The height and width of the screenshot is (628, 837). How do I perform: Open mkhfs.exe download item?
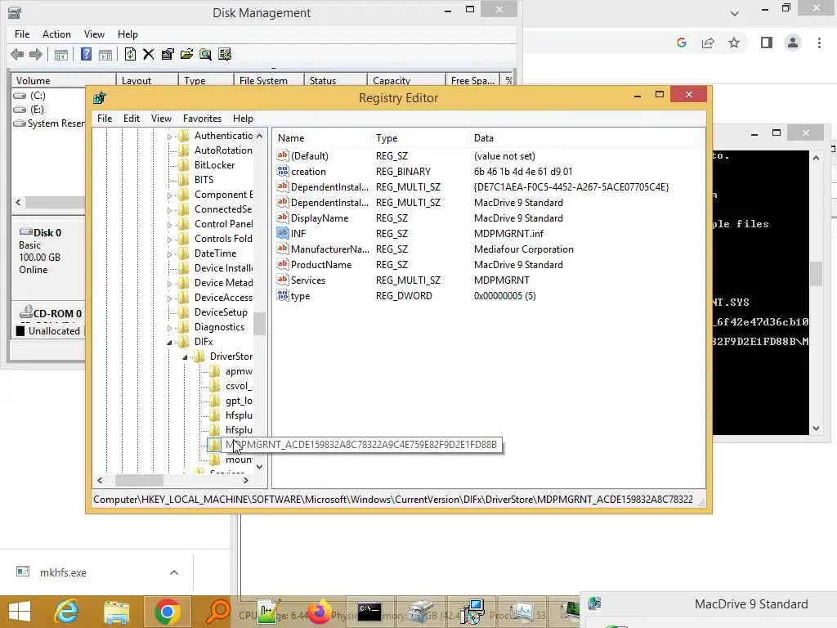(x=63, y=572)
